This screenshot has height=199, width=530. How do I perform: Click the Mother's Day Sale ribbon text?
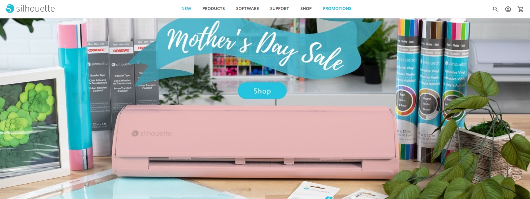(255, 46)
